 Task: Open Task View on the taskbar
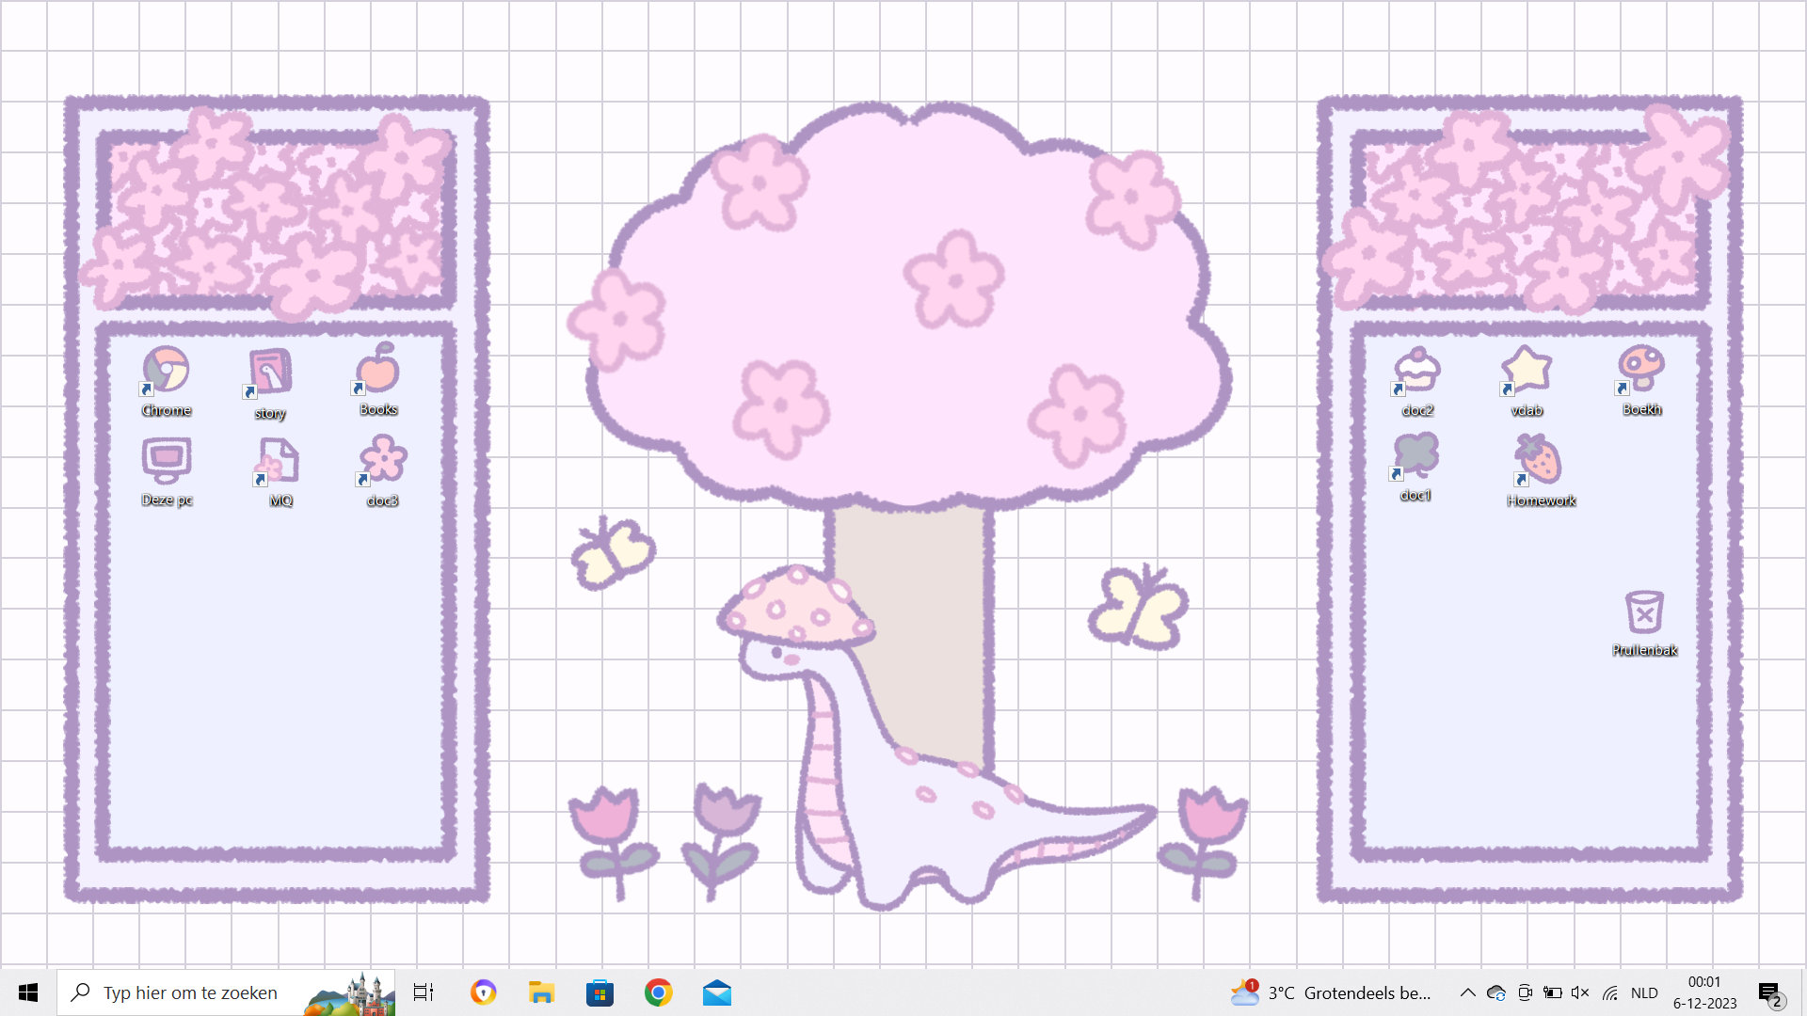click(424, 992)
